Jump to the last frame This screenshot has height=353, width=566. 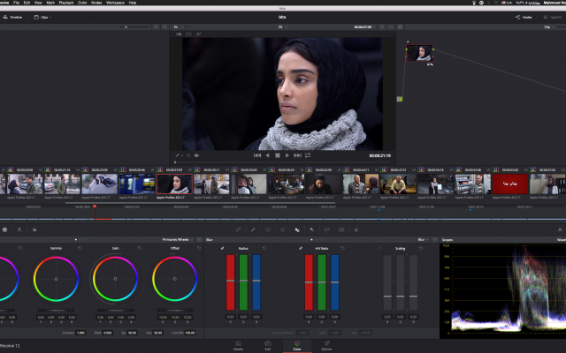297,155
